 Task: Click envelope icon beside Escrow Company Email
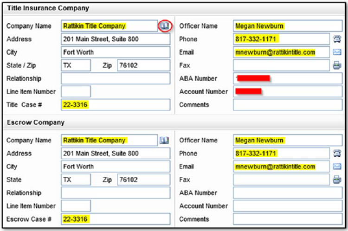tap(337, 167)
